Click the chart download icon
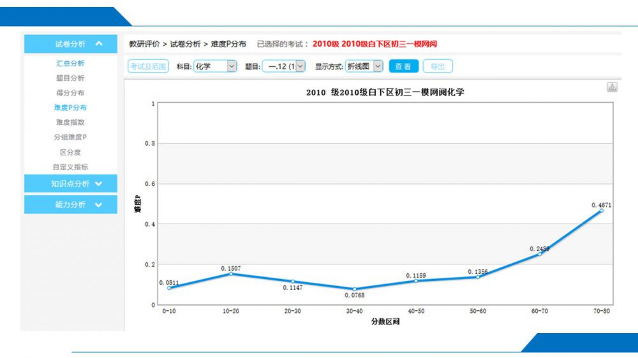Screen dimensions: 638x358 (612, 87)
